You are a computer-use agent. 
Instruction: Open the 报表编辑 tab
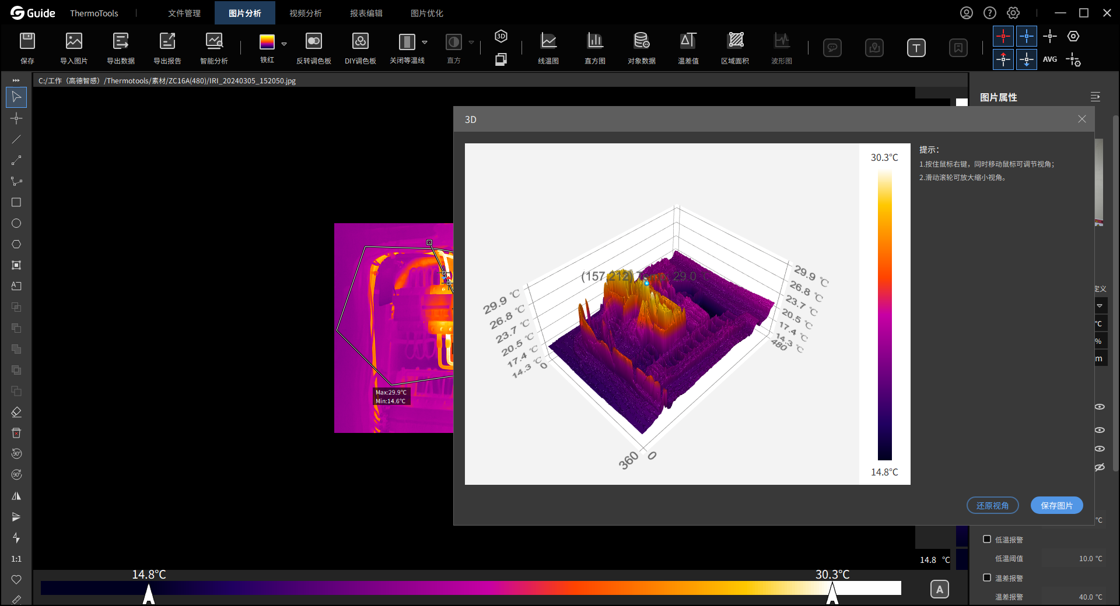point(366,13)
